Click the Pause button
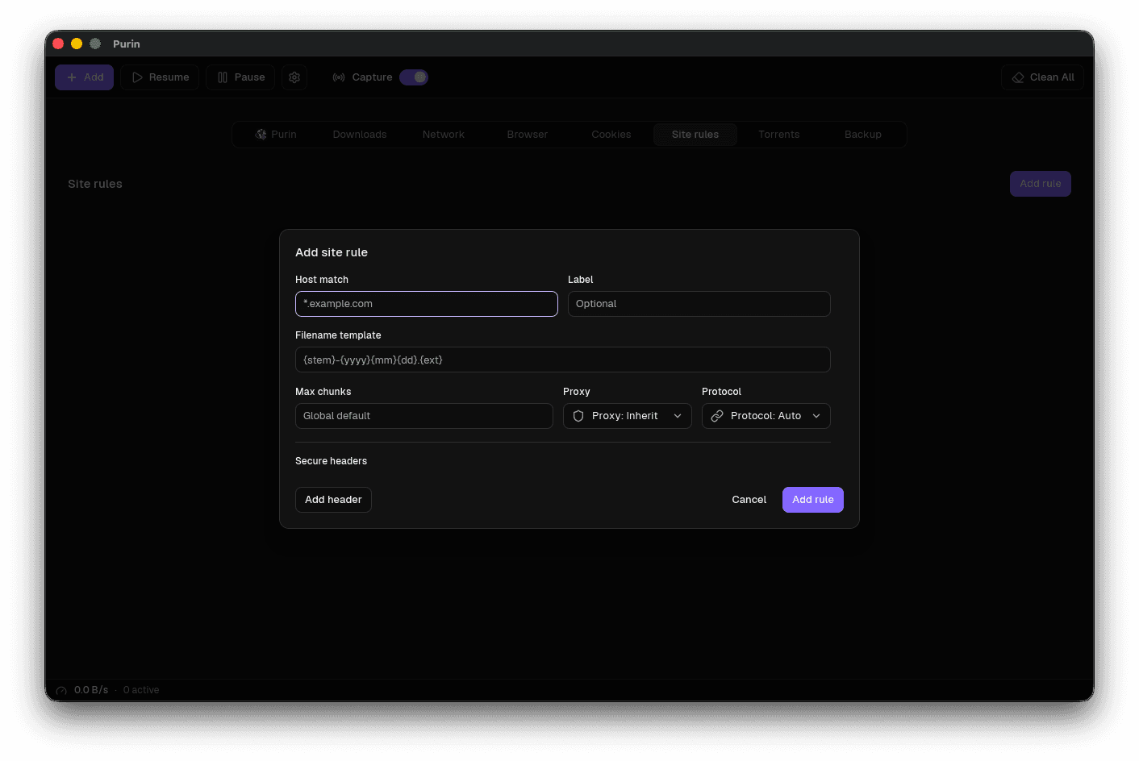Viewport: 1139px width, 761px height. pos(240,77)
